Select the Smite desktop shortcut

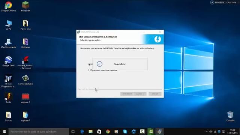tap(8, 98)
